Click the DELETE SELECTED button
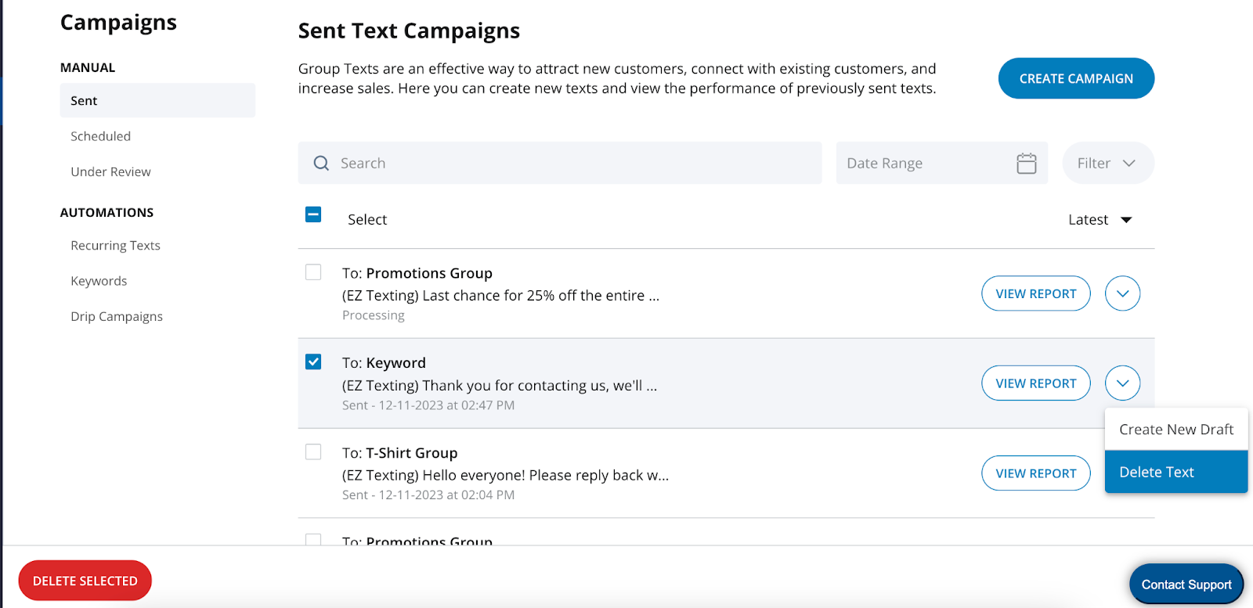 pos(85,581)
